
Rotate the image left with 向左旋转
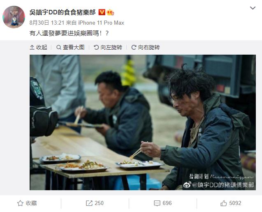click(x=108, y=47)
